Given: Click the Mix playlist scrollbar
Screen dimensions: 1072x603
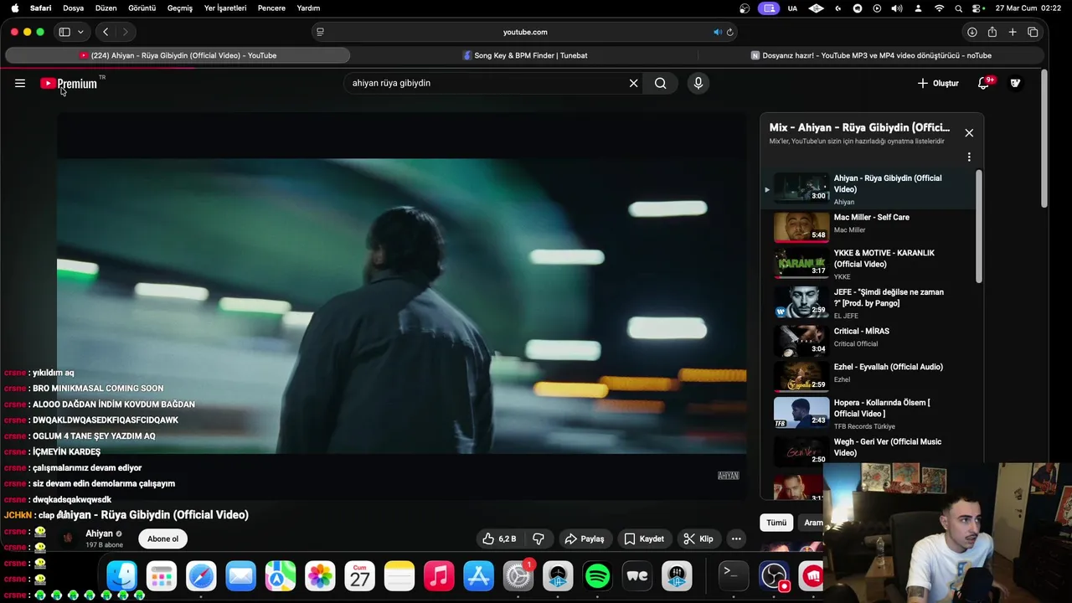Looking at the screenshot, I should click(979, 226).
